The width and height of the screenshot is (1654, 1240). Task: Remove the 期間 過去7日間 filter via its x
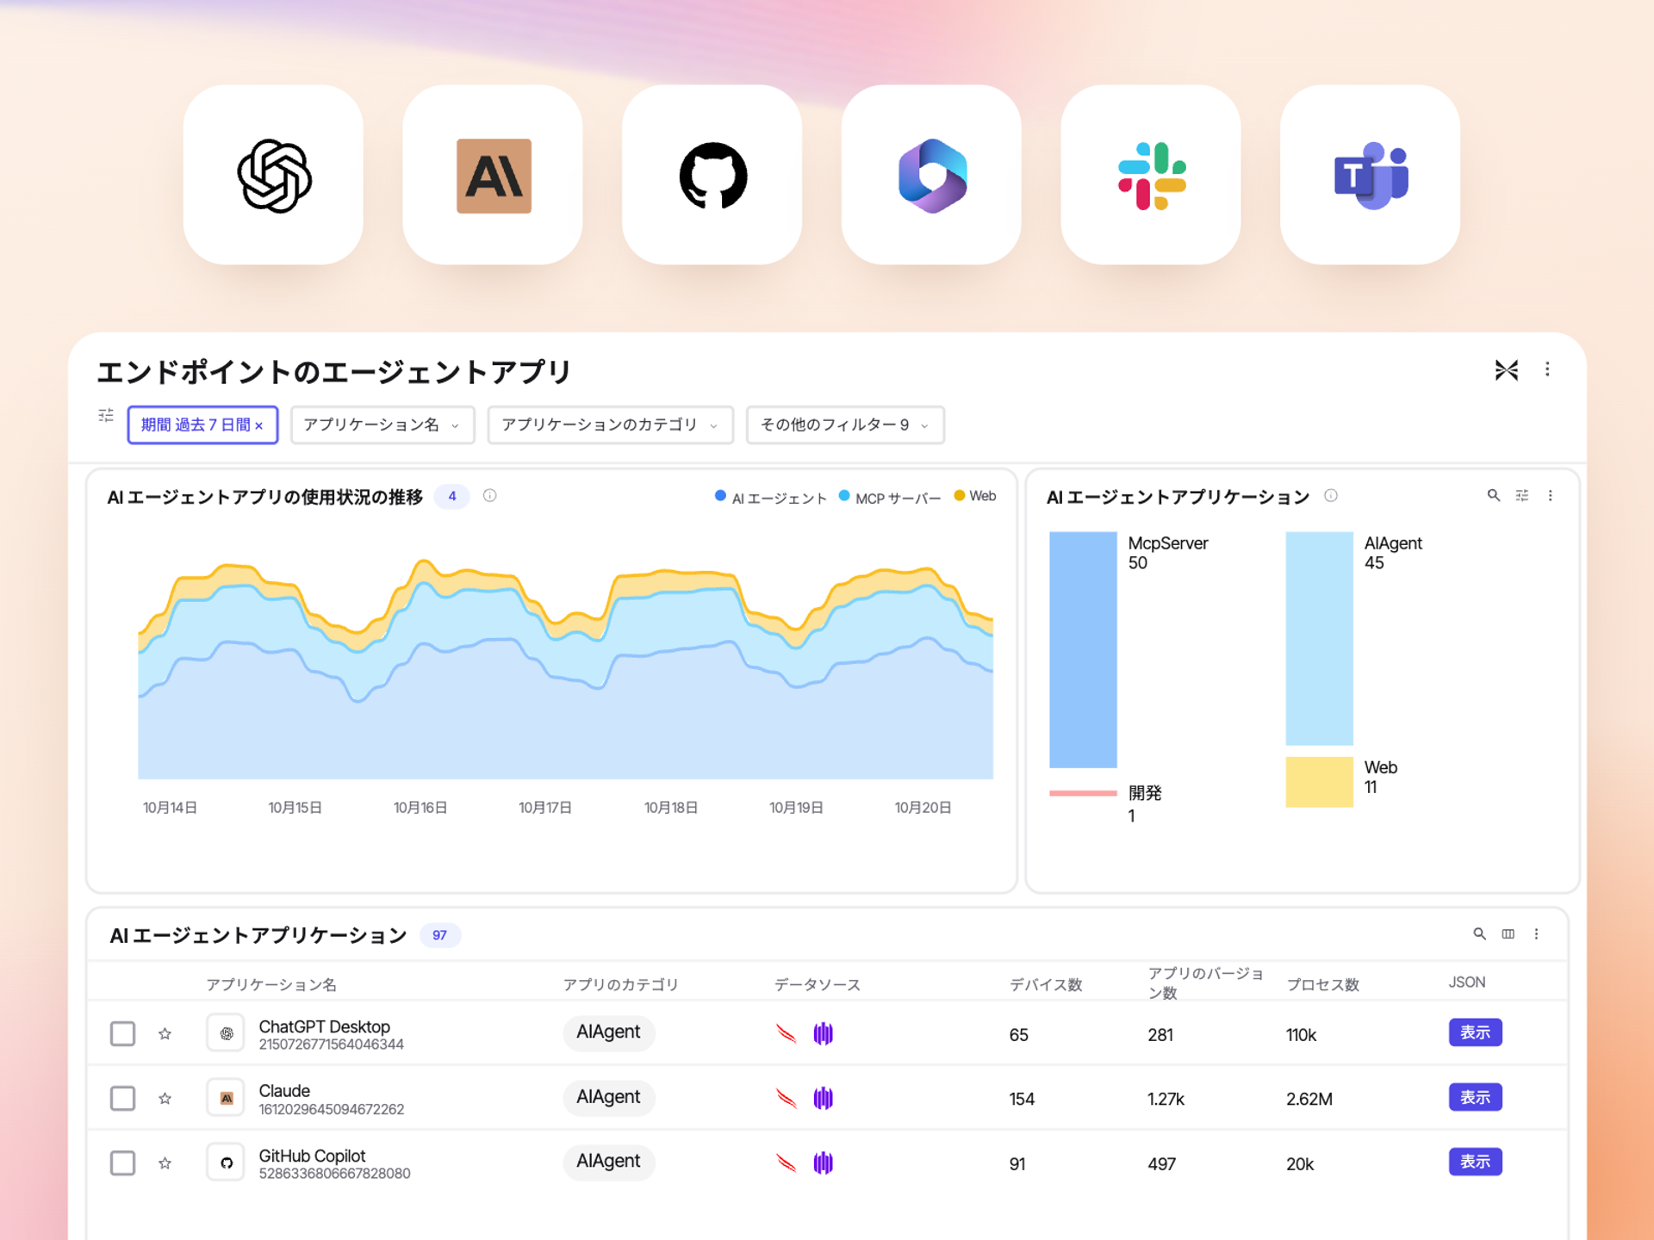[x=258, y=425]
